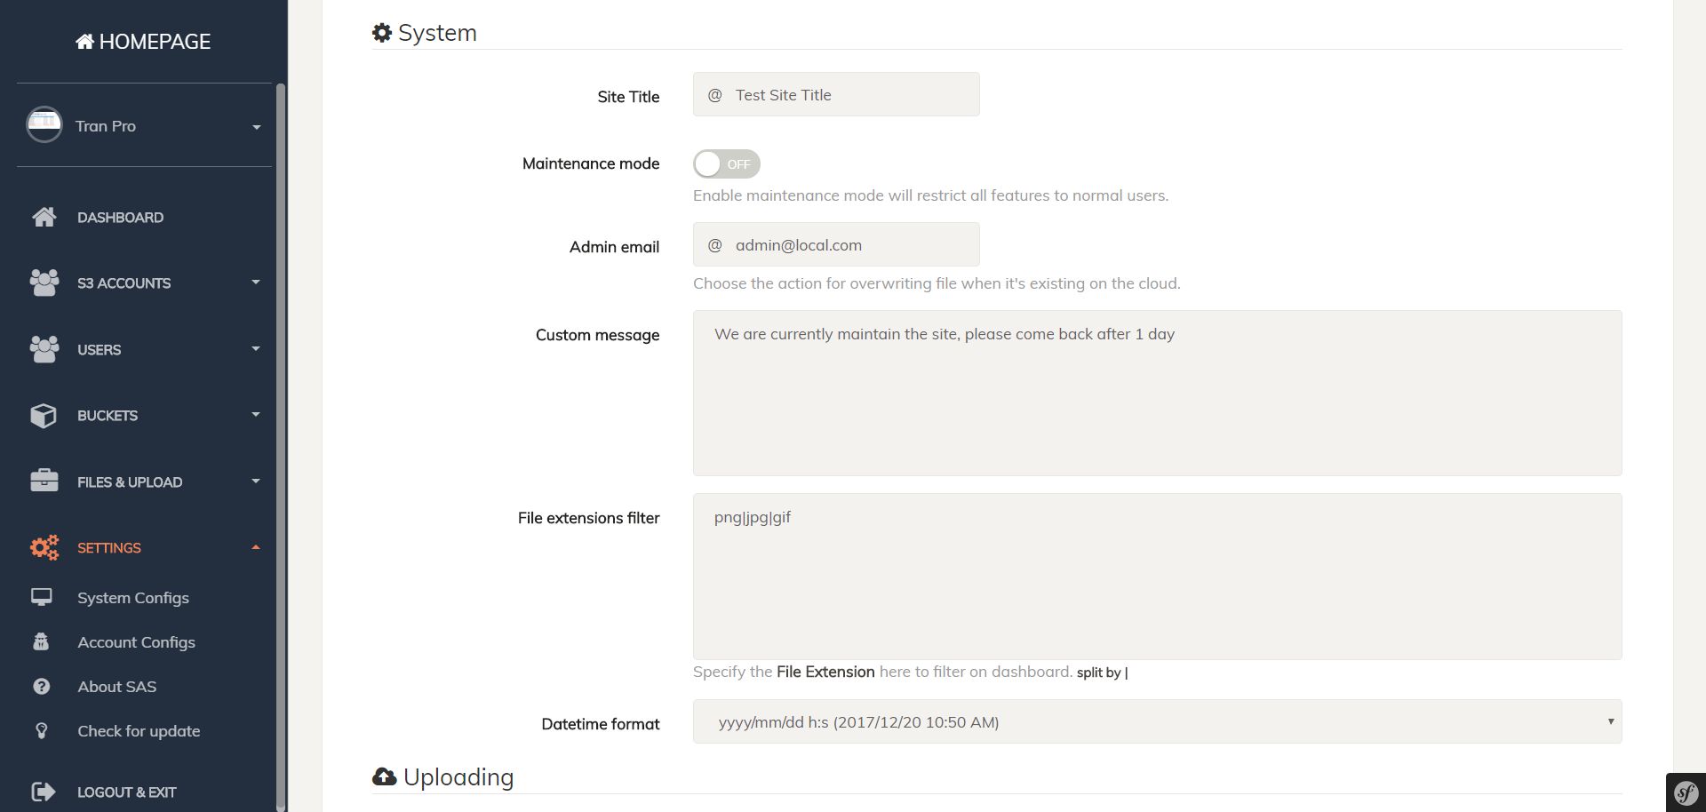Click the About SAS question mark icon
1706x812 pixels.
42,687
